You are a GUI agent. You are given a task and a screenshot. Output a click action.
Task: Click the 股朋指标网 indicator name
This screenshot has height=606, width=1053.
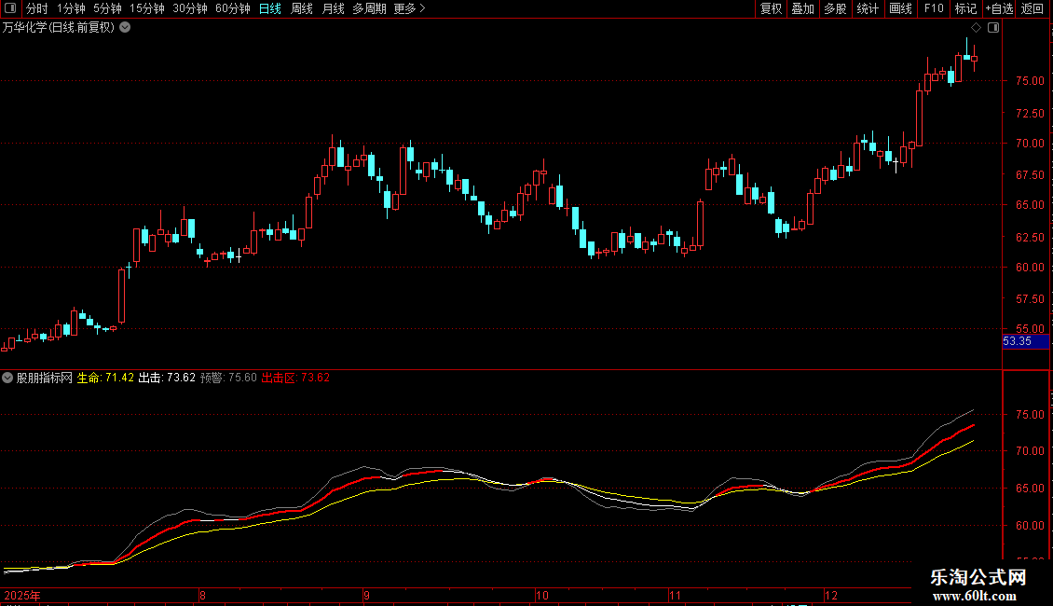click(x=45, y=378)
